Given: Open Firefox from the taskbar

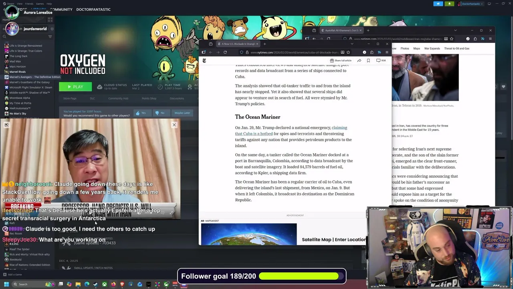Looking at the screenshot, I should (x=113, y=284).
